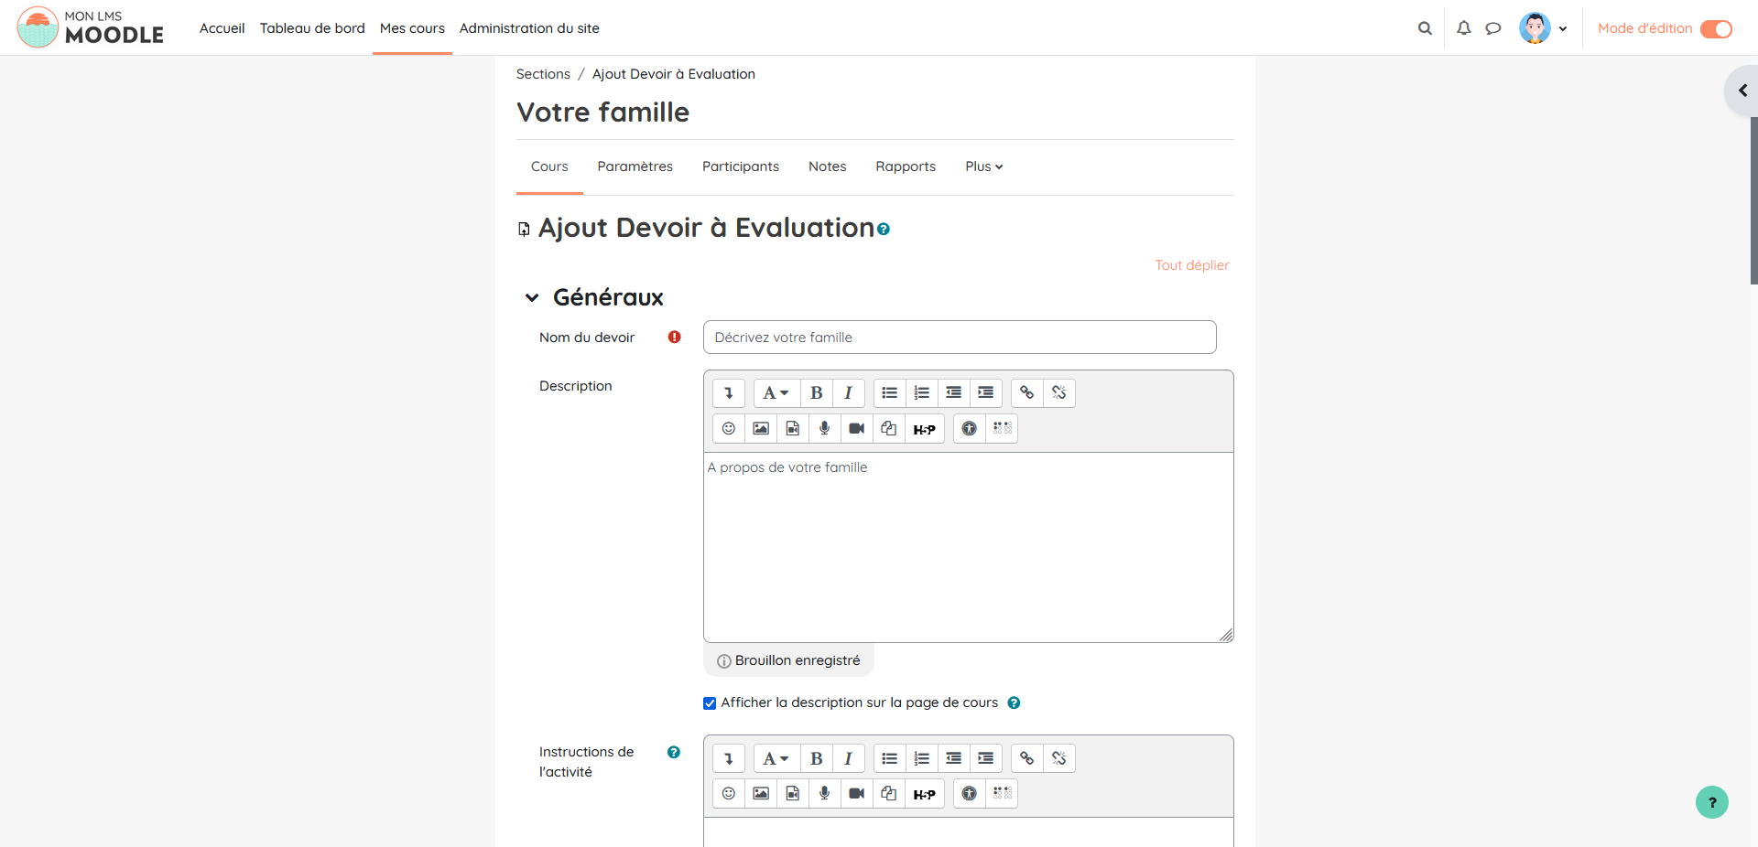Click the notifications bell icon
The width and height of the screenshot is (1758, 847).
pyautogui.click(x=1463, y=28)
